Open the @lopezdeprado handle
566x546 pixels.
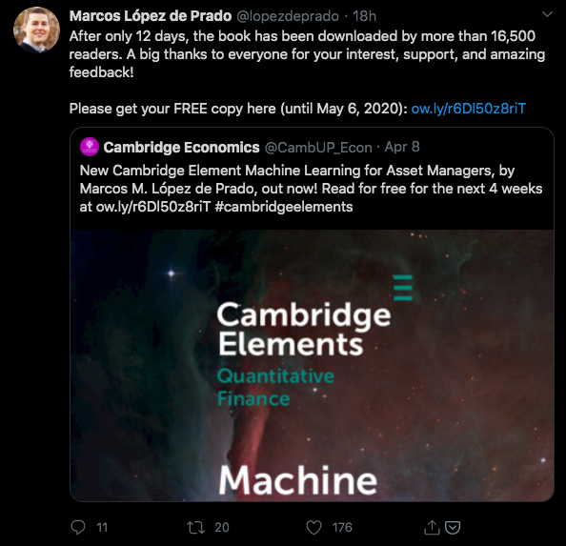(288, 16)
